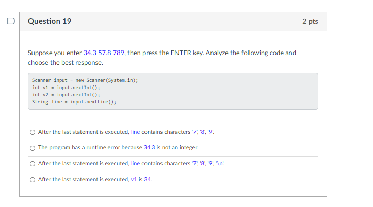Select the option that v1 is 34
373x207 pixels.
(x=33, y=180)
